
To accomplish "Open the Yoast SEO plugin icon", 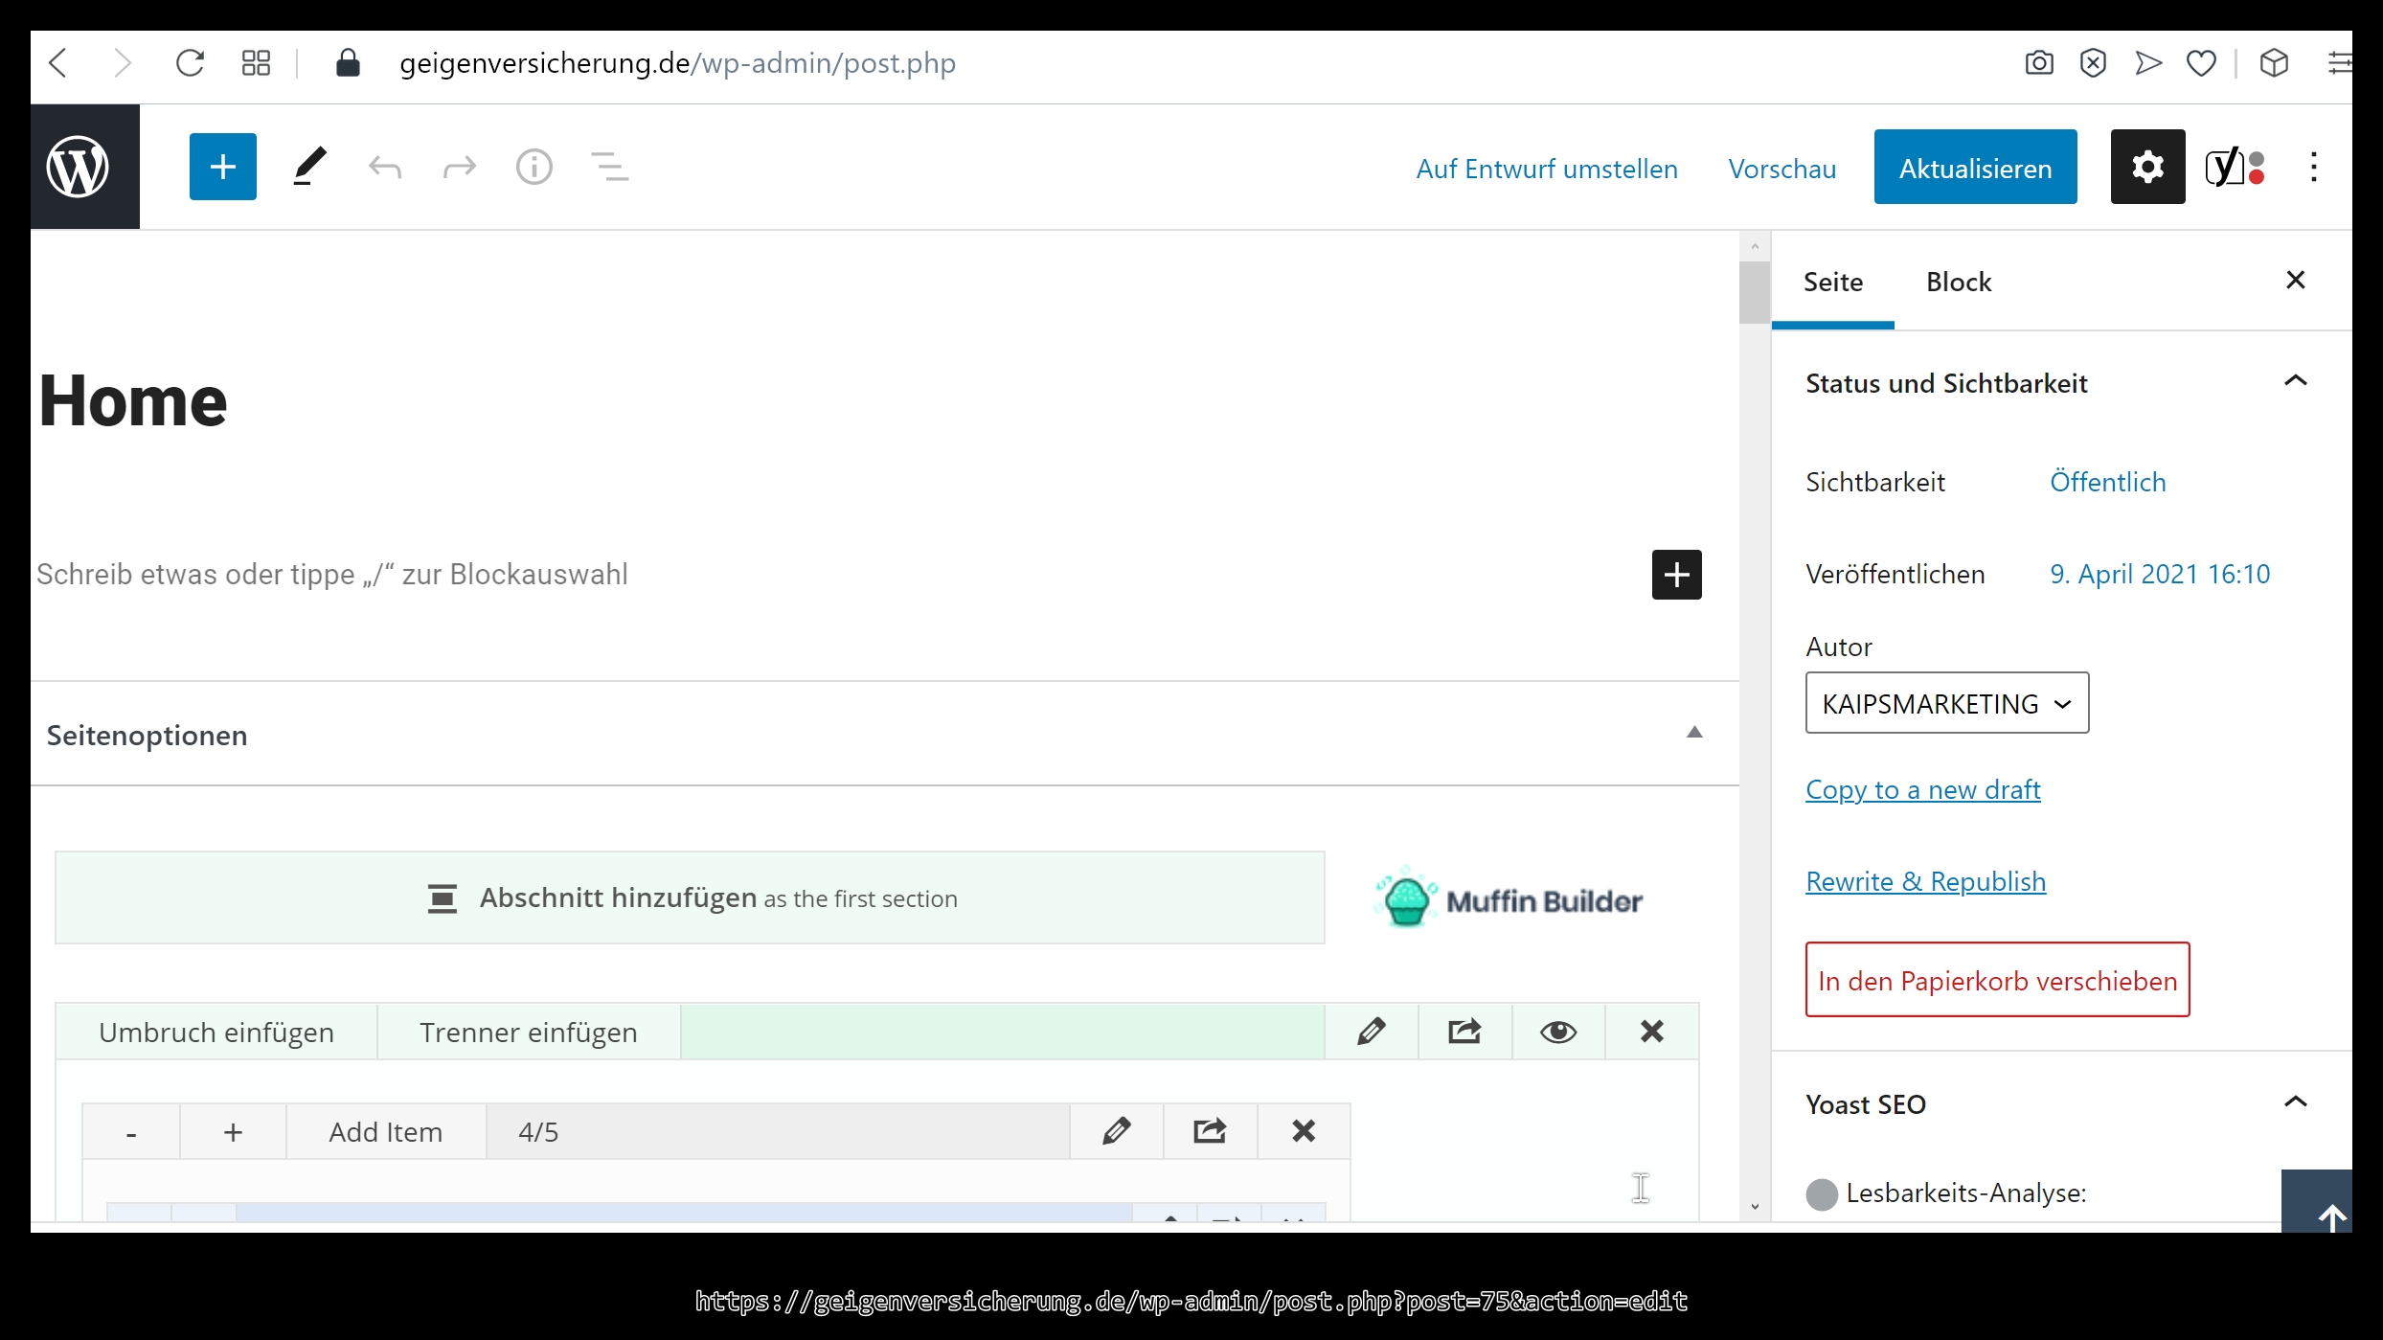I will click(x=2235, y=167).
